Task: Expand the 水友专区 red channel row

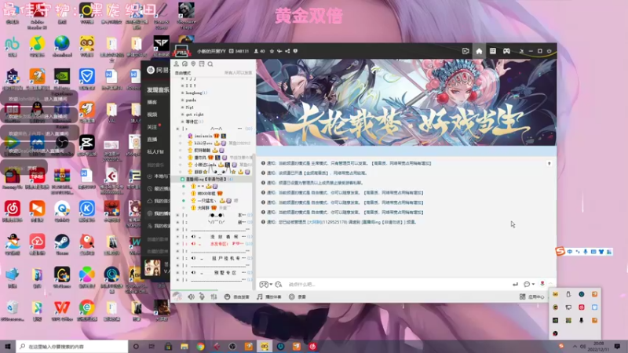Action: 178,244
